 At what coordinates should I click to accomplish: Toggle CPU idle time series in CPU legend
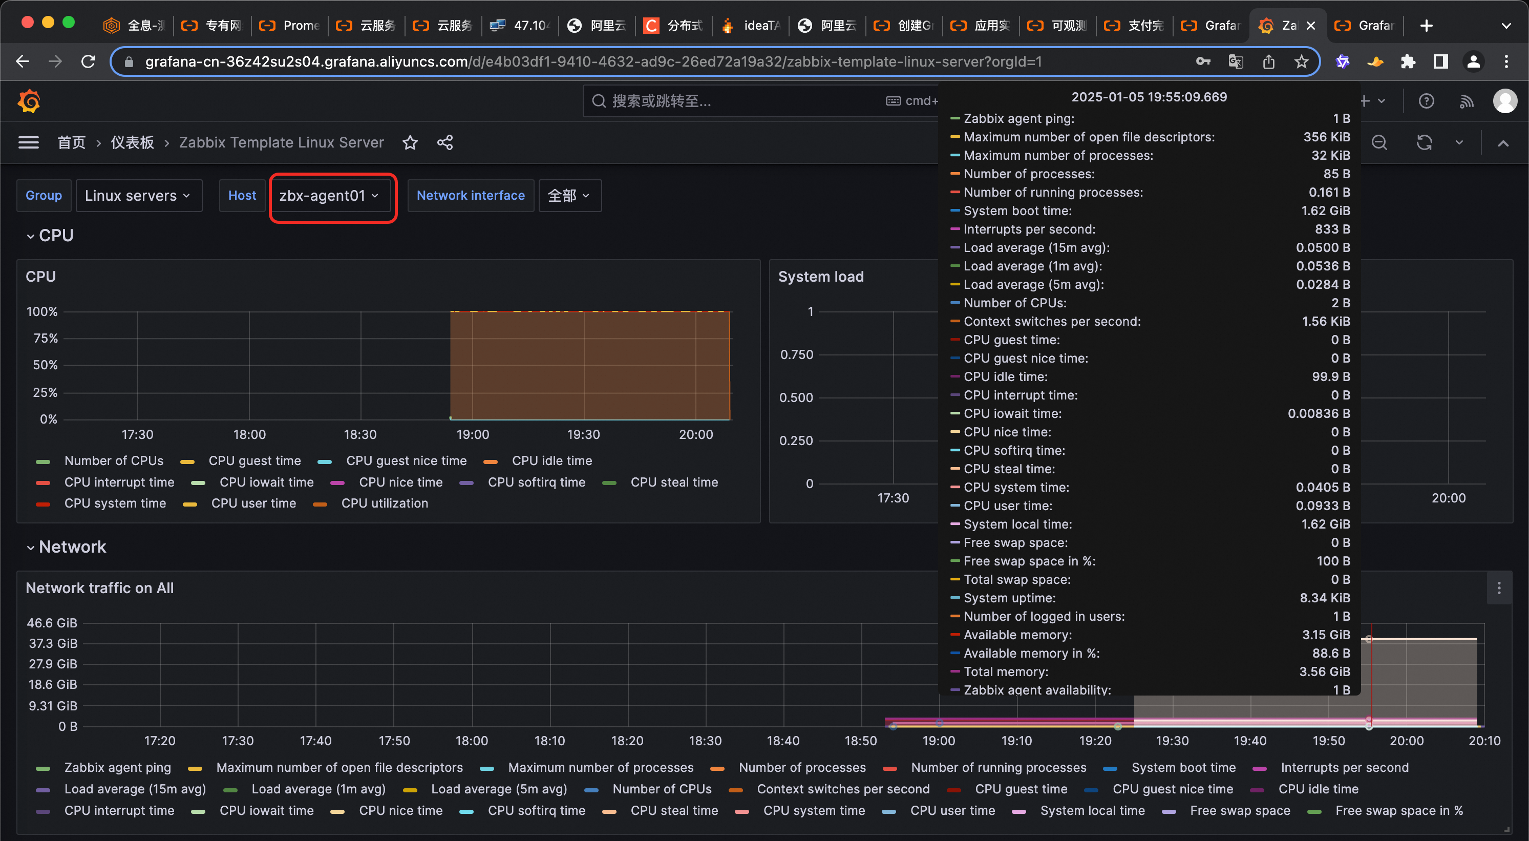[x=552, y=460]
